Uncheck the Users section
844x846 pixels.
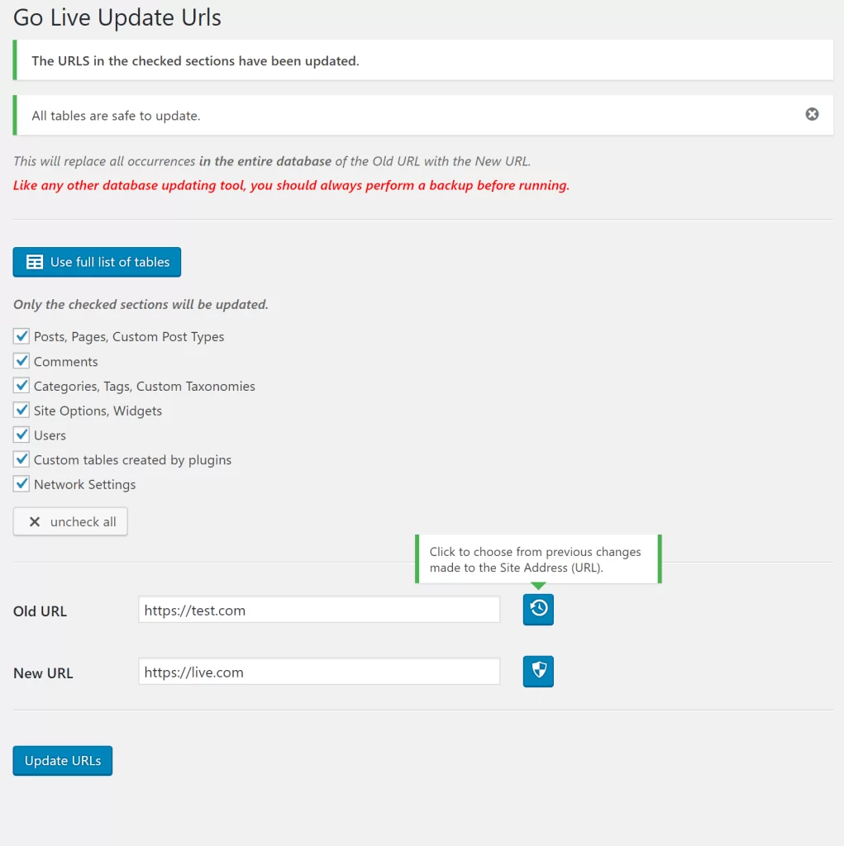(21, 435)
